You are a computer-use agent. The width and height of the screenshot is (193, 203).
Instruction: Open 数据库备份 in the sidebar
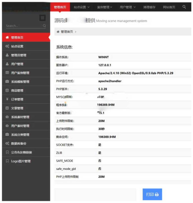click(19, 143)
